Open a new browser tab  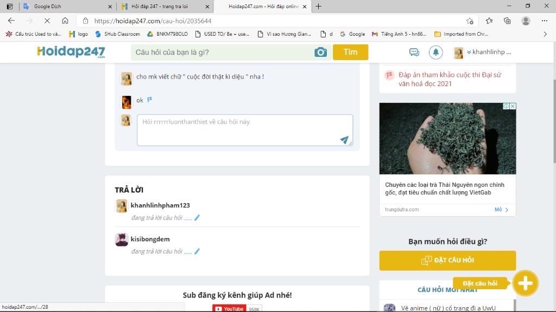(318, 6)
